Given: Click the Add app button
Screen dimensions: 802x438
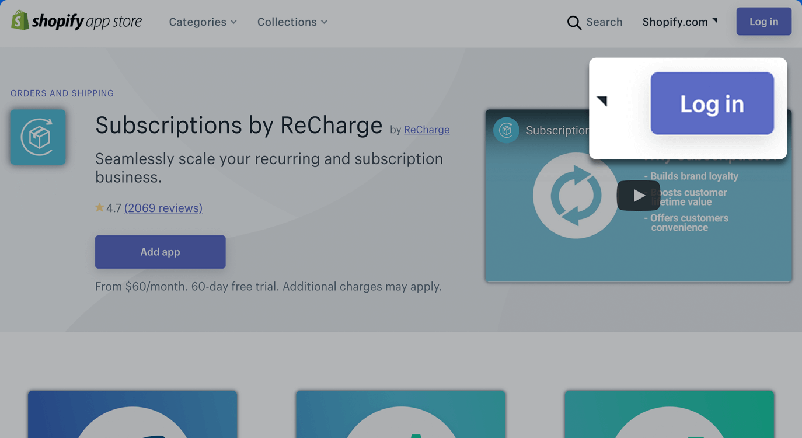Looking at the screenshot, I should [x=161, y=252].
